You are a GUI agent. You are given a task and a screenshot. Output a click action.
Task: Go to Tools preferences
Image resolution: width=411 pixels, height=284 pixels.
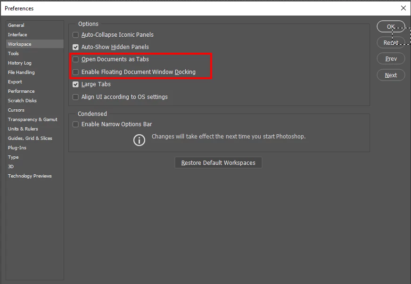tap(35, 53)
